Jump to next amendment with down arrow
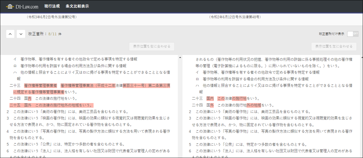The image size is (363, 158). point(21,34)
